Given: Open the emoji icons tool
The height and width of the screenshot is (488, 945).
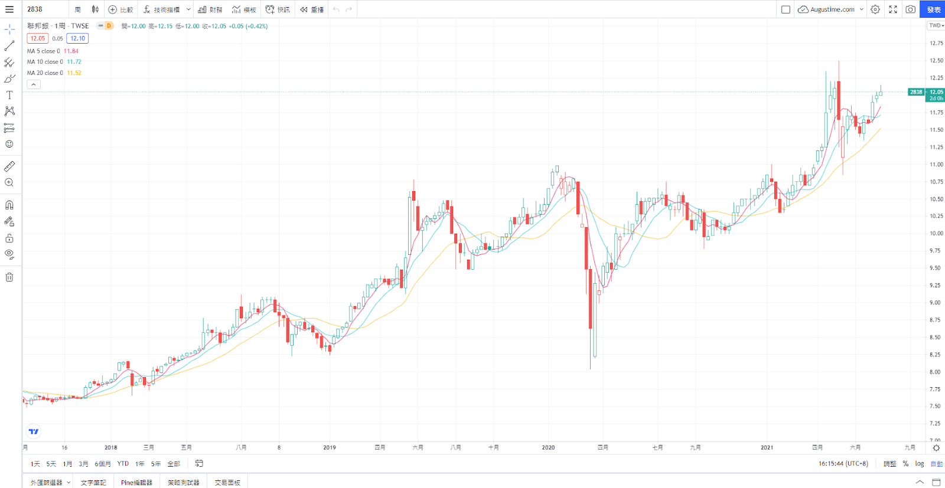Looking at the screenshot, I should (x=9, y=144).
